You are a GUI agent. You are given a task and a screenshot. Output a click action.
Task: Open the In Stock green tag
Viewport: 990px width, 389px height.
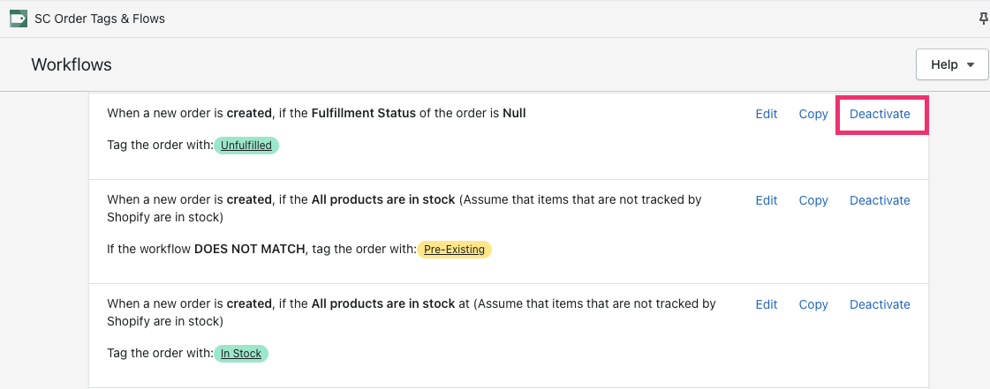[x=241, y=354]
